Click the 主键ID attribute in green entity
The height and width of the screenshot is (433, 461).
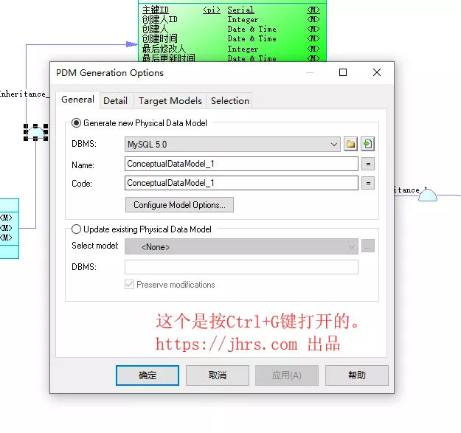(x=156, y=10)
